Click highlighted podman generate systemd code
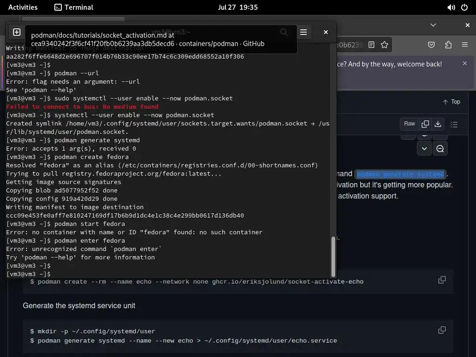The height and width of the screenshot is (357, 476). [400, 174]
